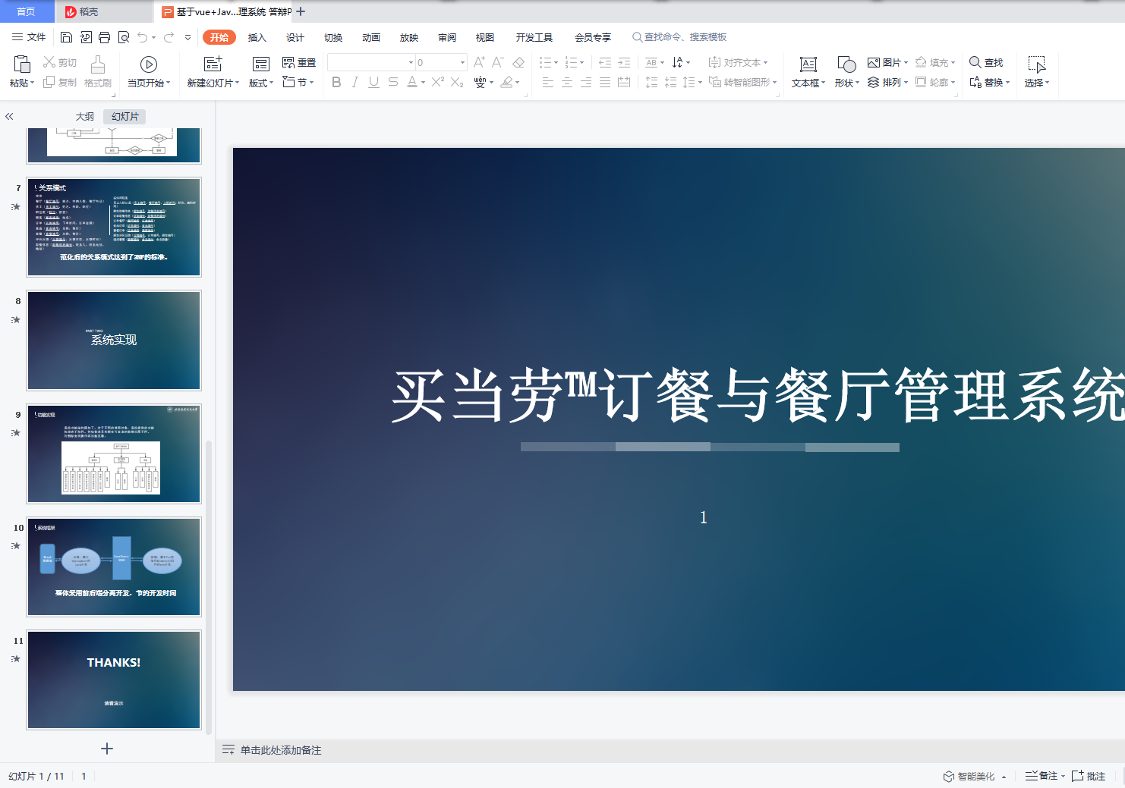Click the Shapes (形状) icon
The image size is (1125, 788).
[846, 64]
